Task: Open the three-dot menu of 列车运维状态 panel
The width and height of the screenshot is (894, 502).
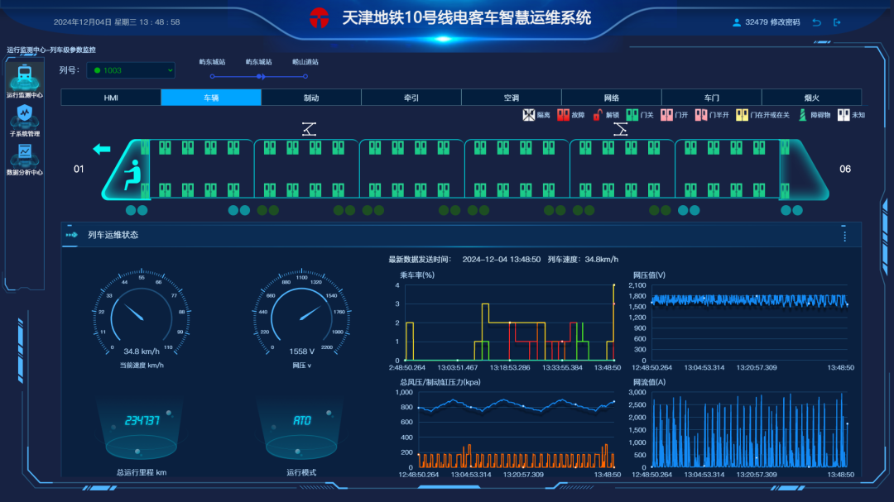Action: pyautogui.click(x=844, y=236)
